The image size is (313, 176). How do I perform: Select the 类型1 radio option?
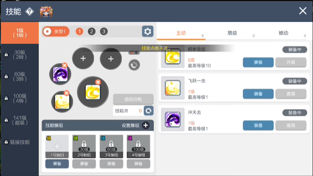[x=48, y=32]
